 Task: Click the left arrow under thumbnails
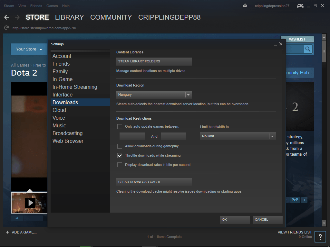point(17,218)
